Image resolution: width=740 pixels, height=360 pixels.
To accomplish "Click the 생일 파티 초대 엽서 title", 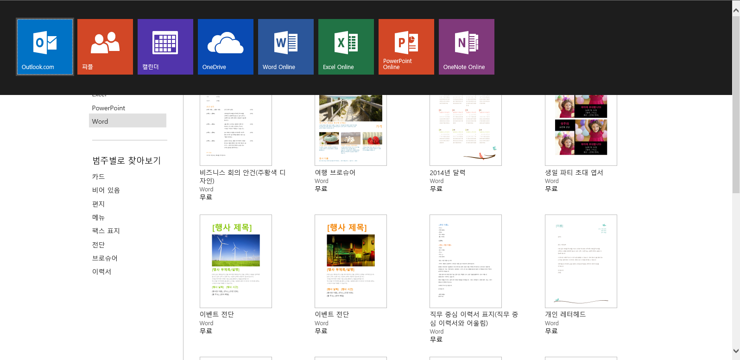I will [x=574, y=172].
